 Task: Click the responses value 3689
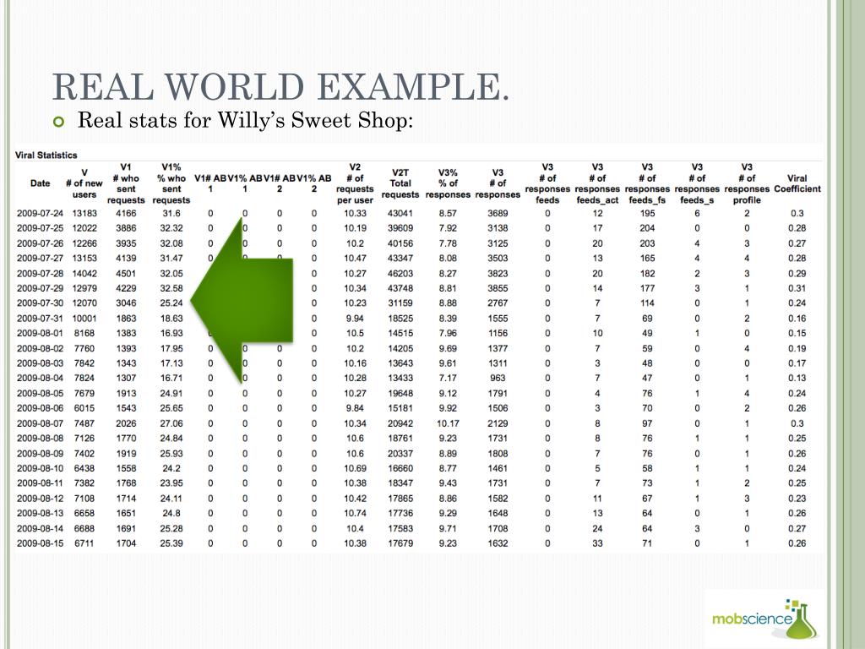(x=498, y=213)
